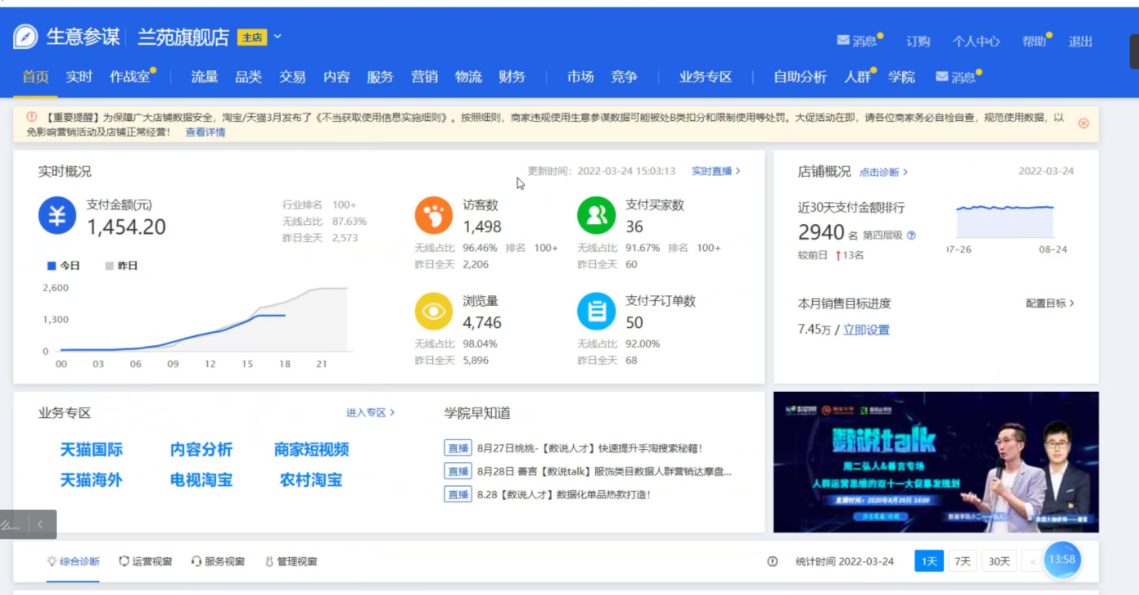Screen dimensions: 1139x595
Task: Click the blue 支付子订单数 document icon
Action: 596,311
